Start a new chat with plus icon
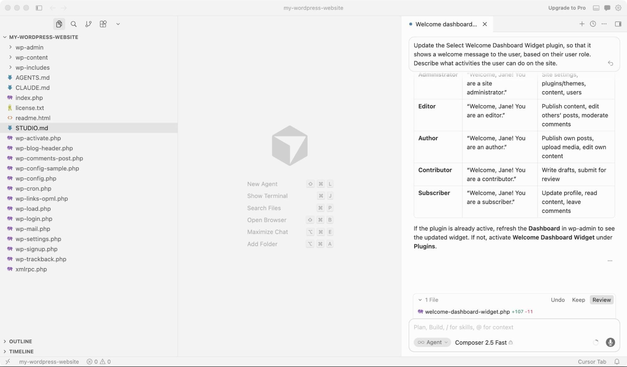This screenshot has width=627, height=367. [x=582, y=24]
